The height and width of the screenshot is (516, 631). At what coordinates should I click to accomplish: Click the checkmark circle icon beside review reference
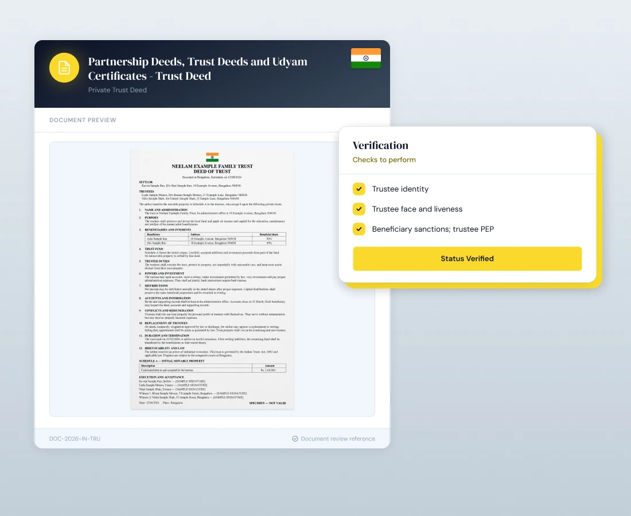tap(295, 439)
